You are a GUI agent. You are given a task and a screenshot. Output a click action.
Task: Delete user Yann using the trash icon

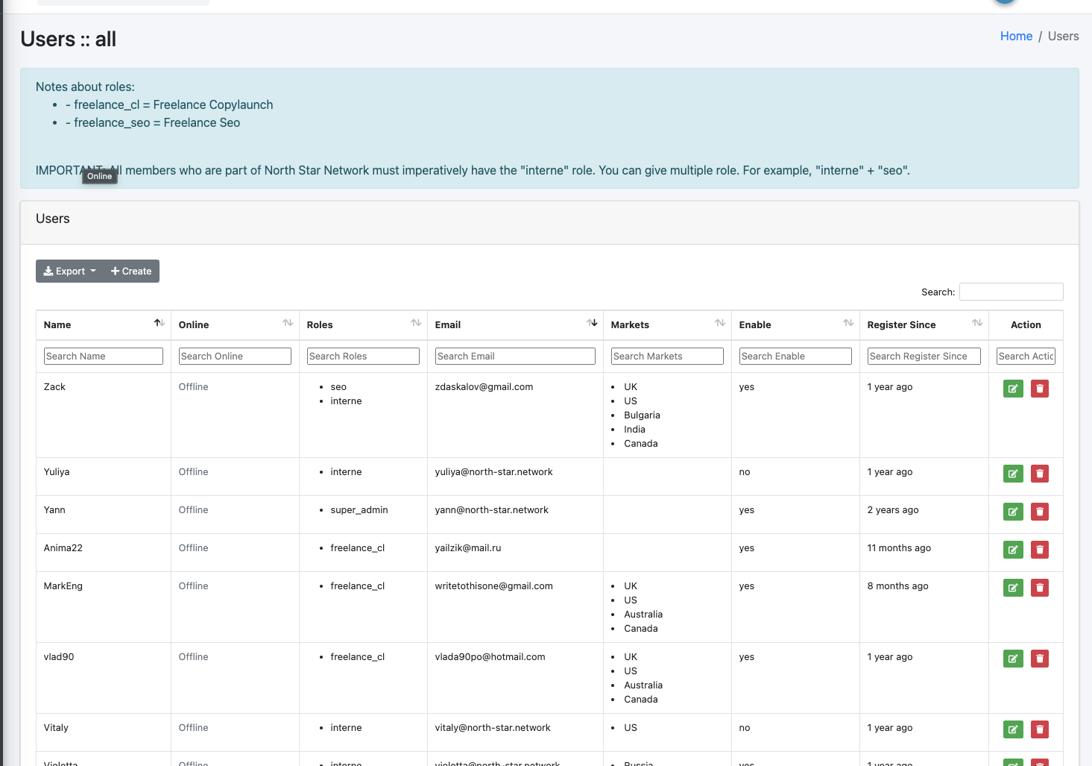click(1039, 512)
